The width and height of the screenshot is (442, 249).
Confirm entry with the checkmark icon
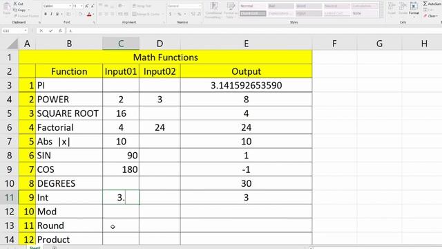[50, 30]
